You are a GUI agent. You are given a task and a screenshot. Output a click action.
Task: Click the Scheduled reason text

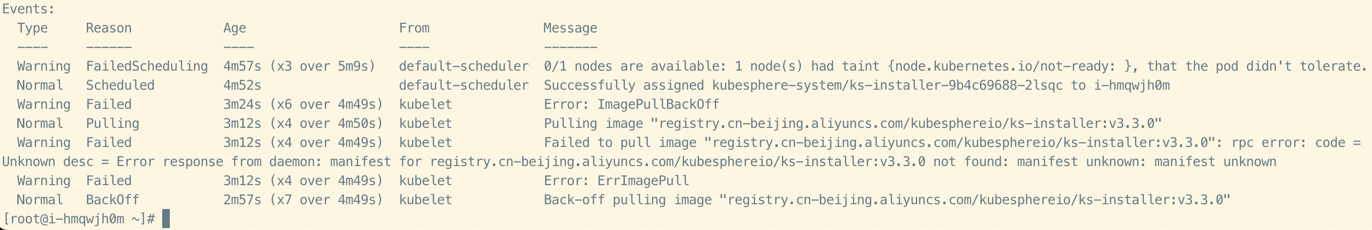[120, 85]
